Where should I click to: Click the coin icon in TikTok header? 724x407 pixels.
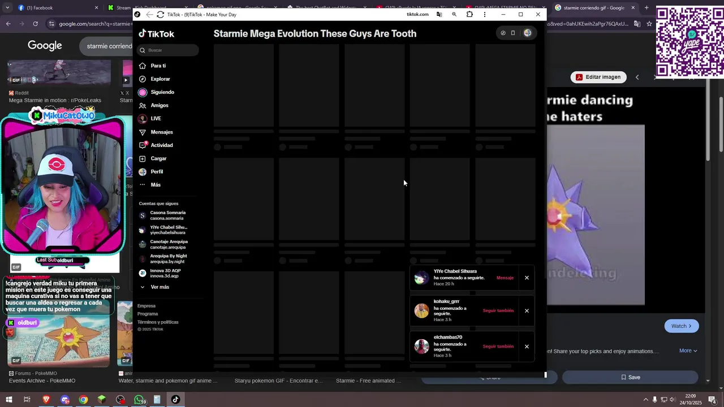pyautogui.click(x=503, y=33)
